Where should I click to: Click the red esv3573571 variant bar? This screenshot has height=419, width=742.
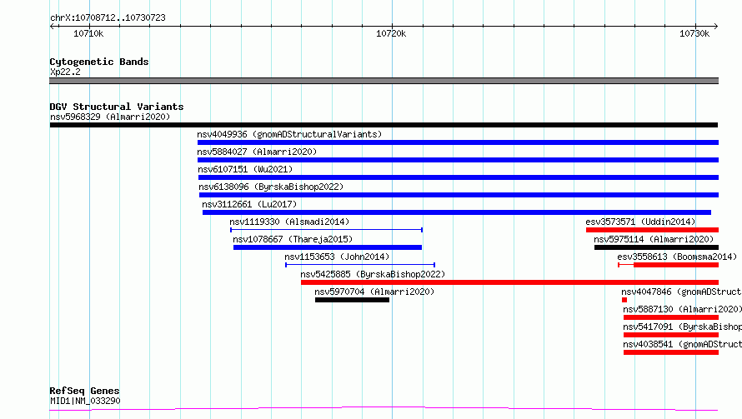point(652,230)
